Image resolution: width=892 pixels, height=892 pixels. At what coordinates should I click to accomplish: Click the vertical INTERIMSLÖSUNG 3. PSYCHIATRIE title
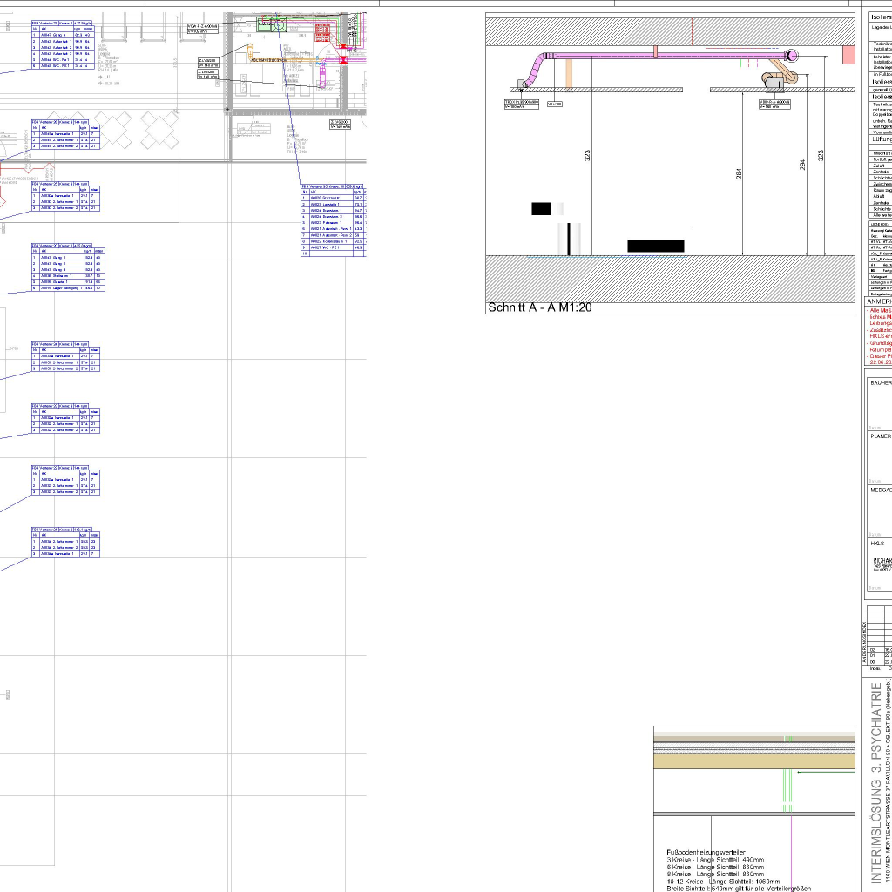tap(876, 783)
